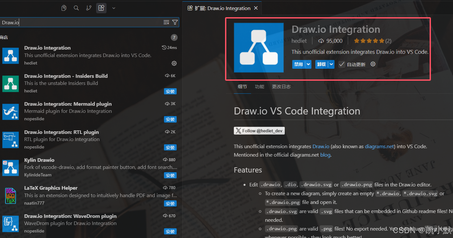The height and width of the screenshot is (238, 453).
Task: Toggle the 自动更新 checkbox
Action: [342, 64]
